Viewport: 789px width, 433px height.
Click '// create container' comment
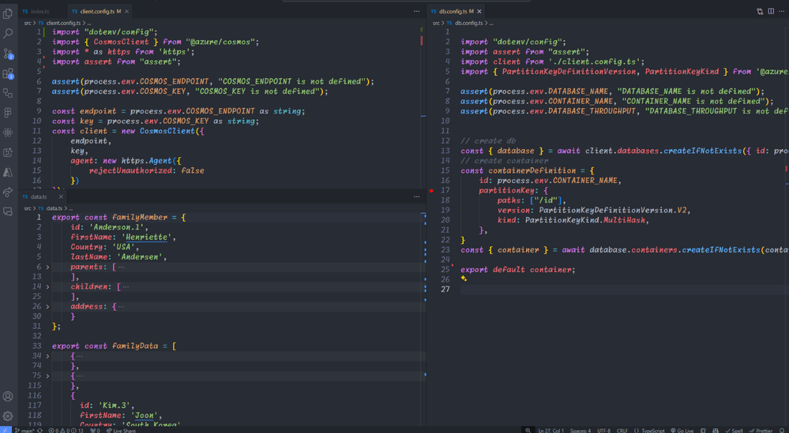(x=504, y=161)
